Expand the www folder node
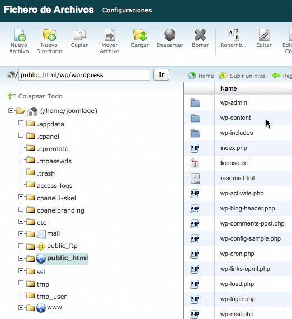Screen dimensions: 292x319 click(21, 307)
